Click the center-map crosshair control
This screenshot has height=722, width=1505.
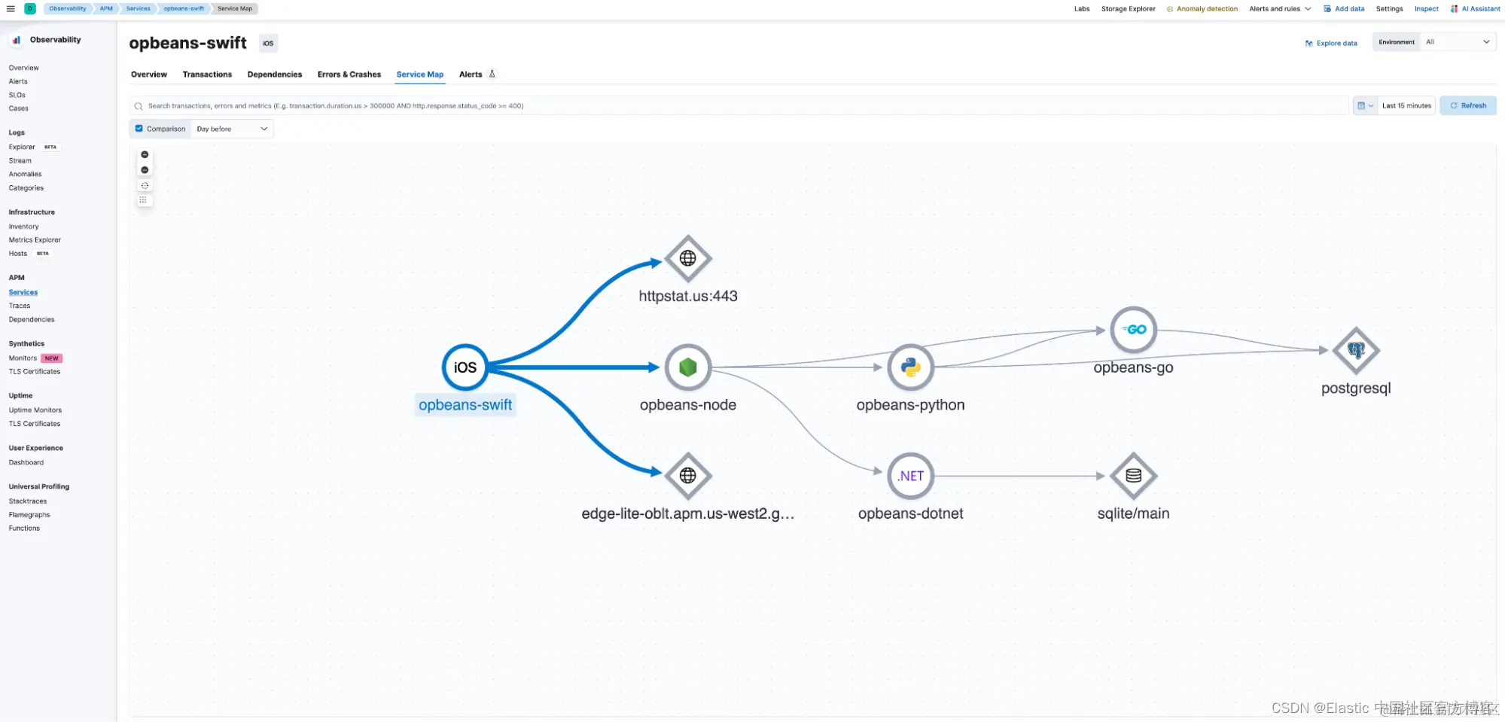145,185
